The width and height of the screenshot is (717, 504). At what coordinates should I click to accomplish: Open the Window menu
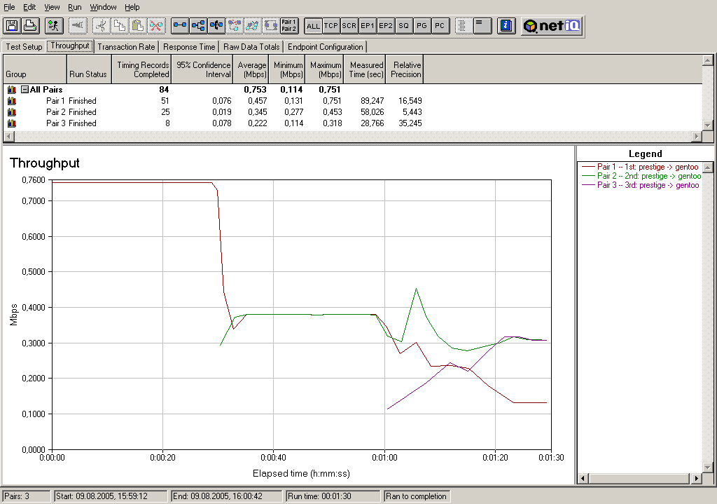tap(103, 7)
